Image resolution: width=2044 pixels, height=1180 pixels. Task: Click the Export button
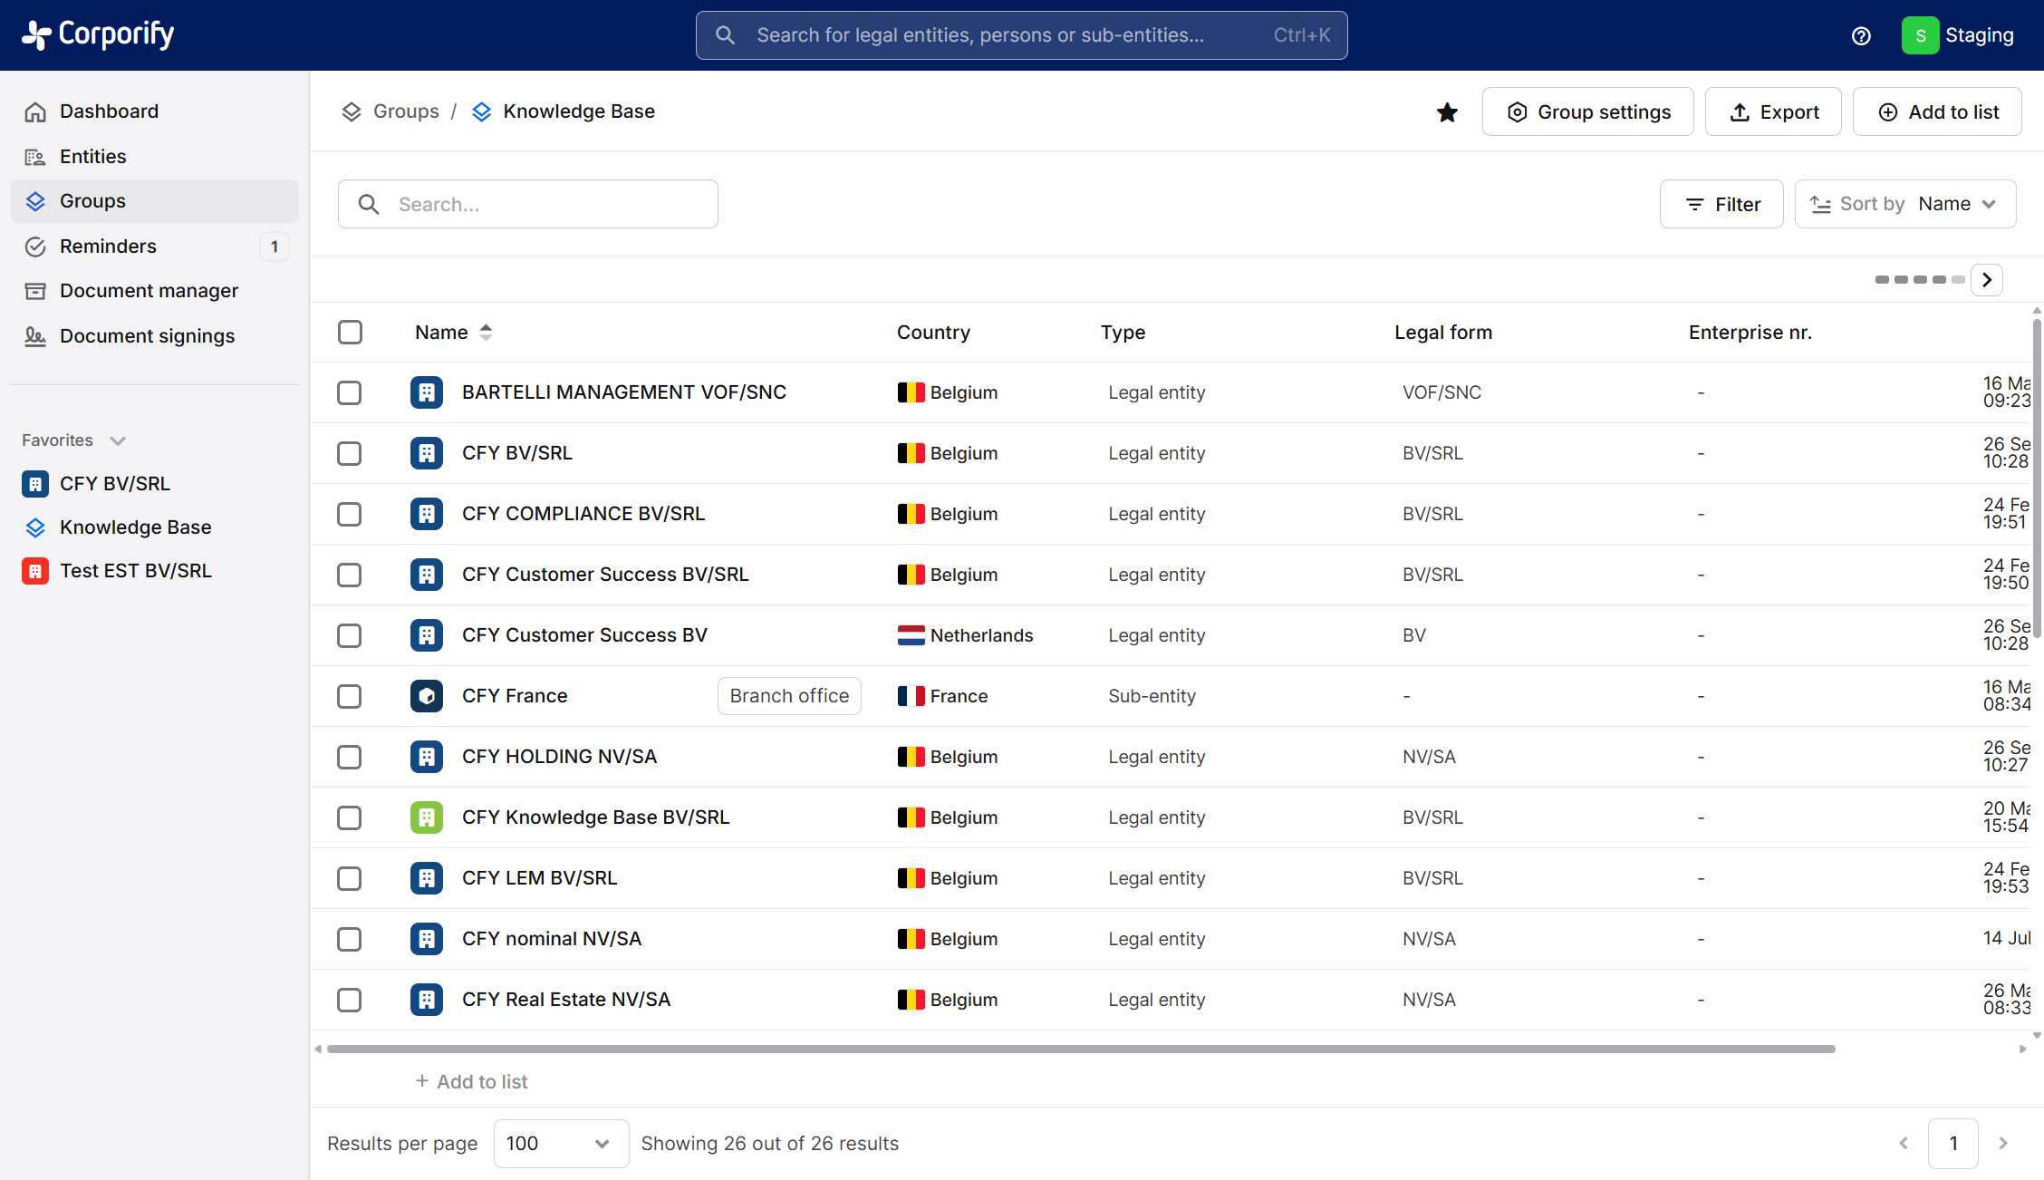pos(1772,112)
